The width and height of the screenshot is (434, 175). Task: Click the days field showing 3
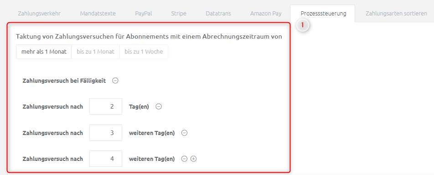click(x=106, y=133)
